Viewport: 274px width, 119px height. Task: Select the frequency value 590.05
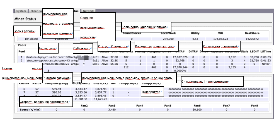pos(57,92)
